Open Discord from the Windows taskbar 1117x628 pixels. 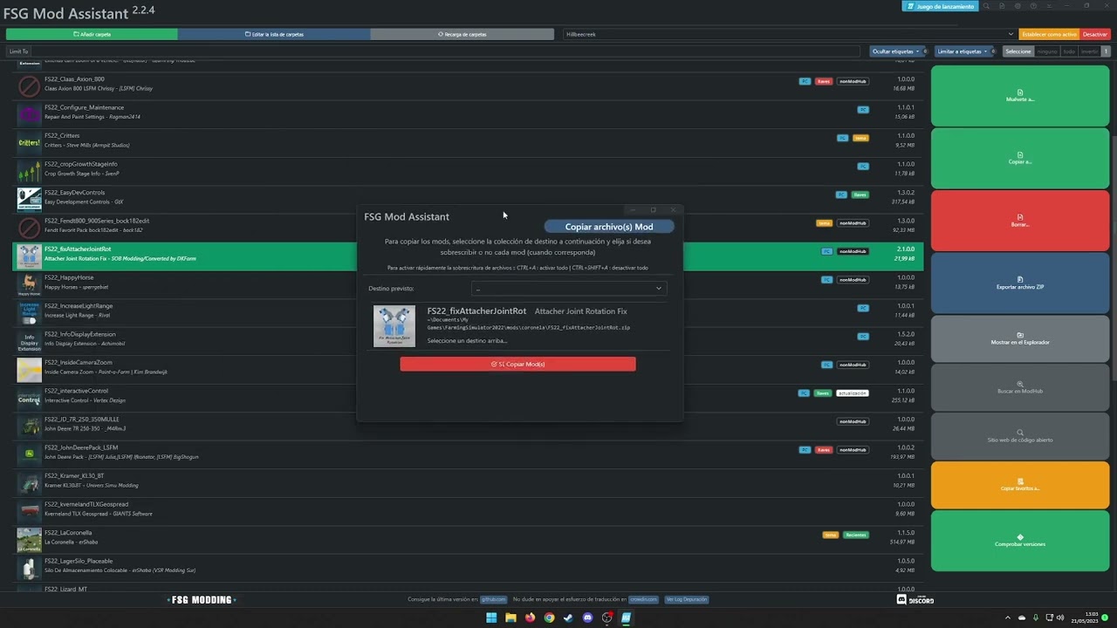[x=587, y=618]
